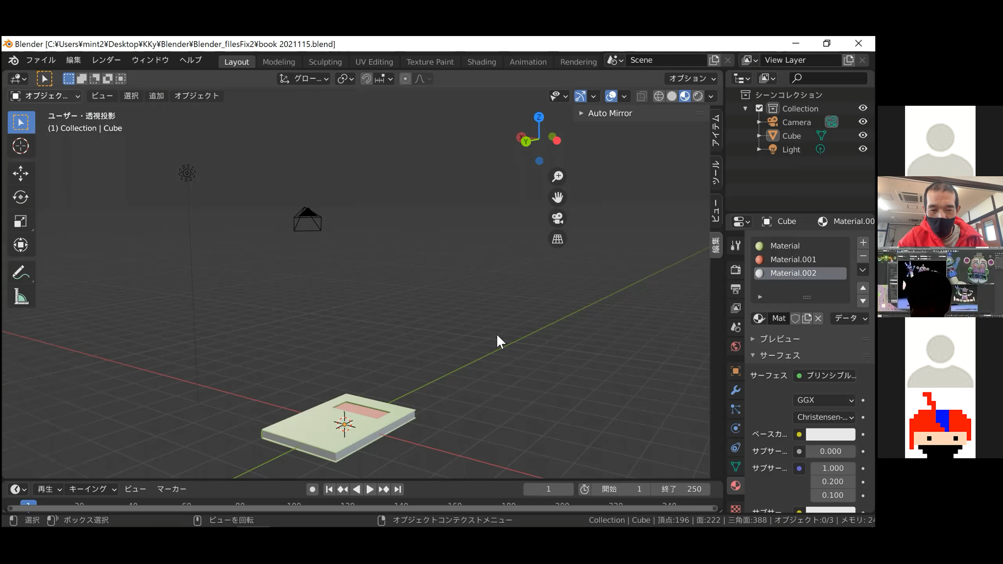Open the Christensen subsurface method dropdown
The width and height of the screenshot is (1003, 564).
click(x=824, y=417)
